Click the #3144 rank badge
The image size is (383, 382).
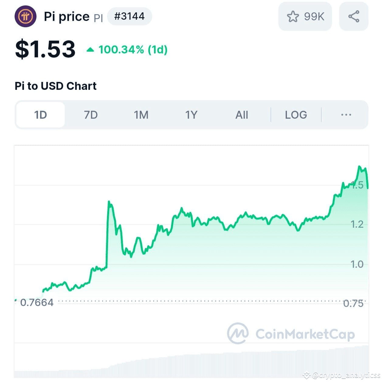pyautogui.click(x=129, y=16)
